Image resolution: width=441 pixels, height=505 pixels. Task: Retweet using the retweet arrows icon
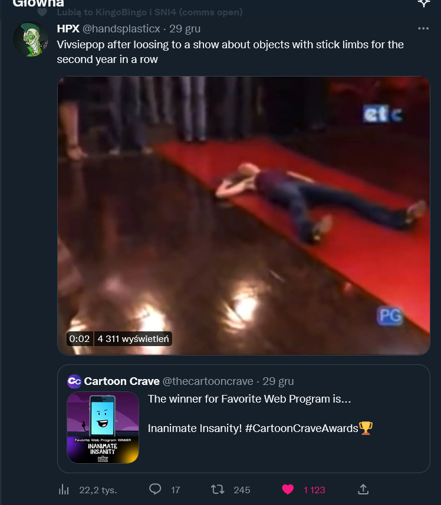coord(218,489)
